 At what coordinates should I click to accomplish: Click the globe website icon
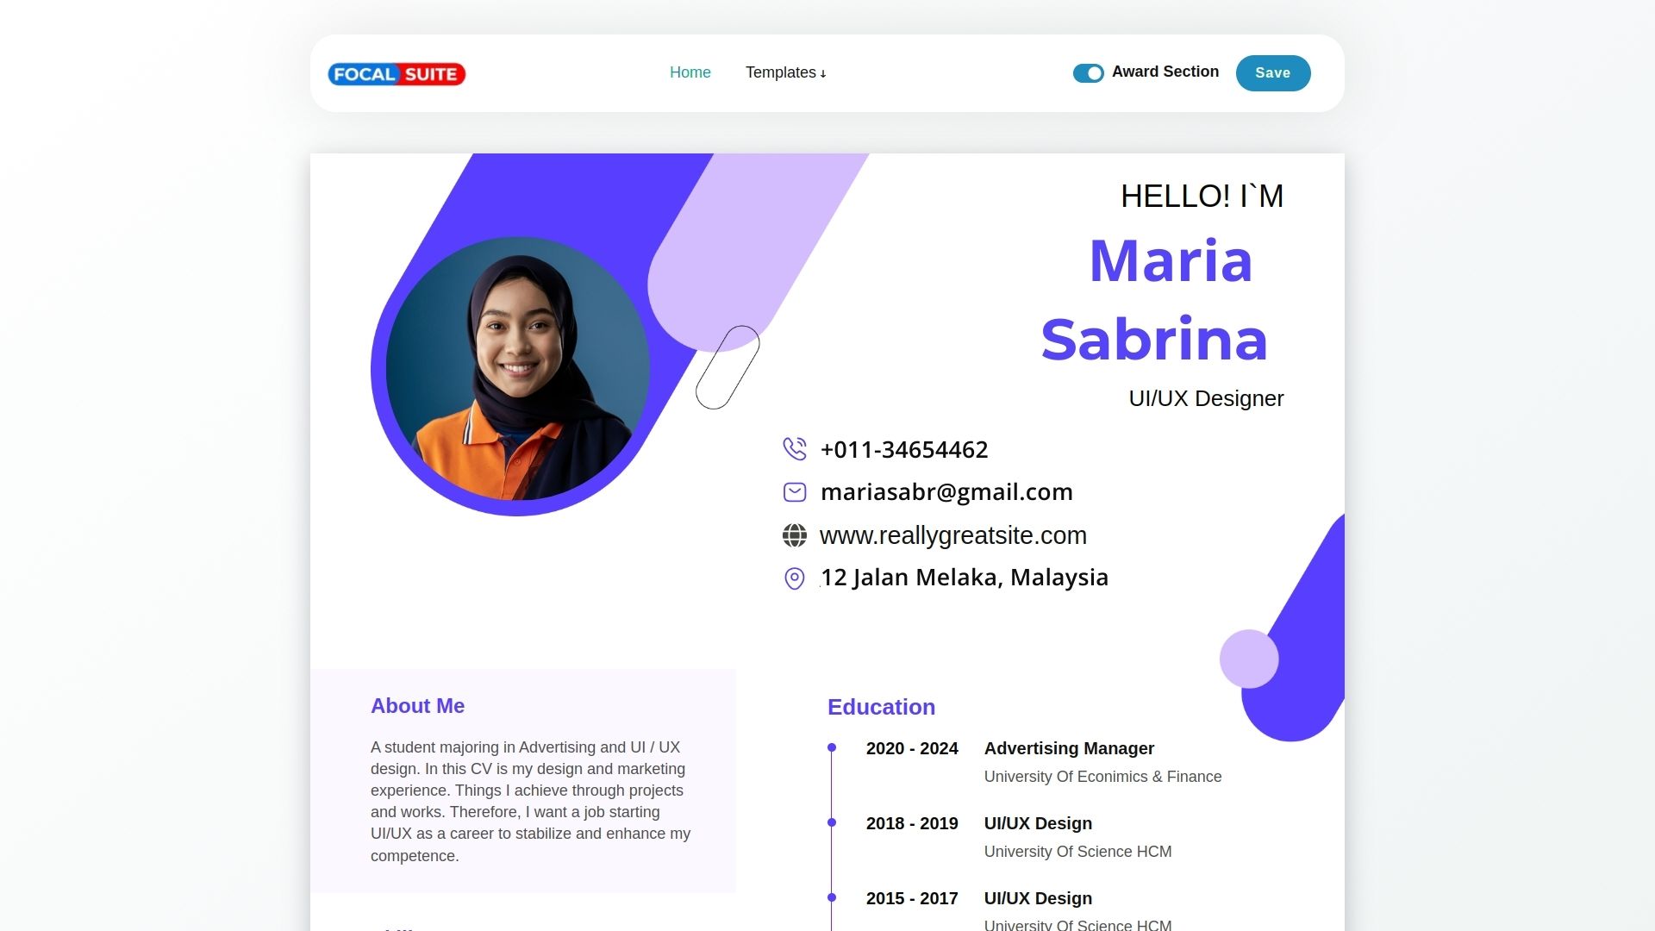pos(795,535)
